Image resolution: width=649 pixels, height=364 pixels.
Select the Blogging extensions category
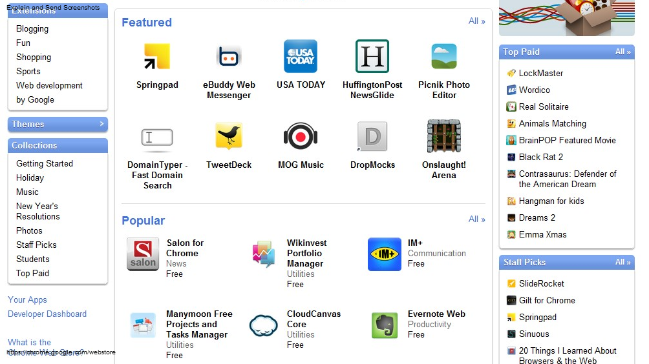pyautogui.click(x=32, y=29)
